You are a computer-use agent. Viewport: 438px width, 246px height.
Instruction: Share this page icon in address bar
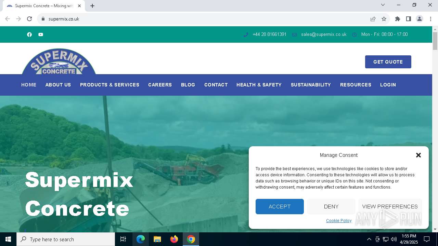coord(373,19)
